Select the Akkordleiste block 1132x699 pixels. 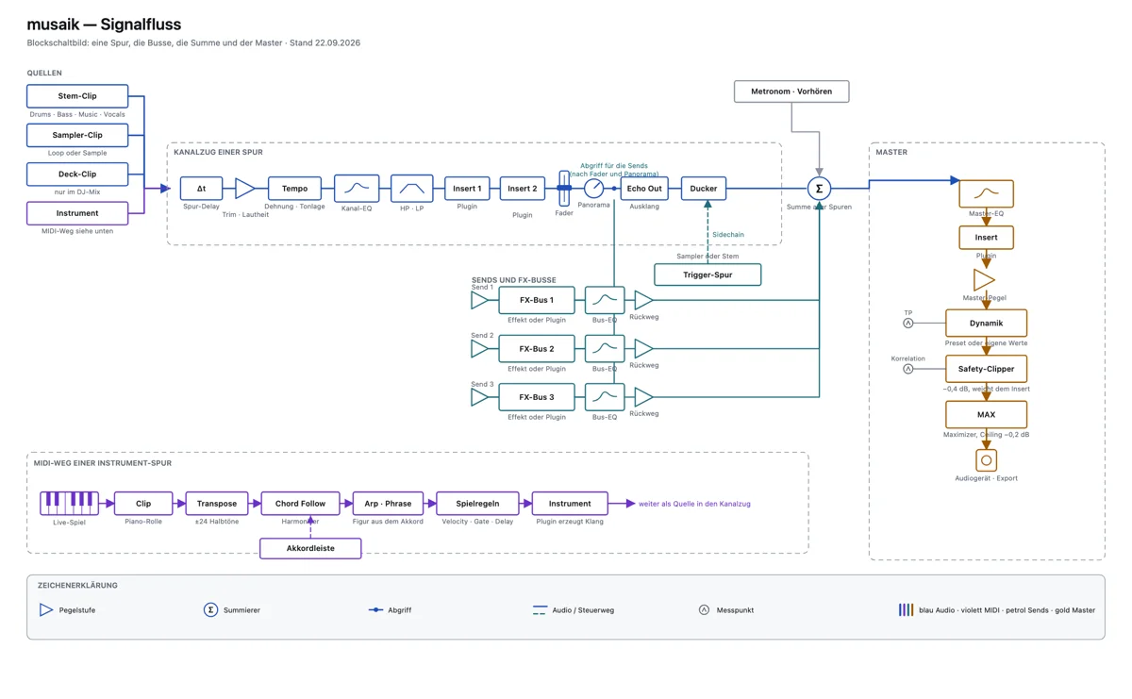[310, 548]
